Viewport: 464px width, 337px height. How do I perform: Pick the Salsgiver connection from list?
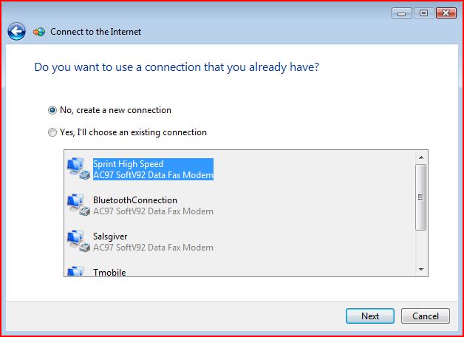tap(153, 242)
